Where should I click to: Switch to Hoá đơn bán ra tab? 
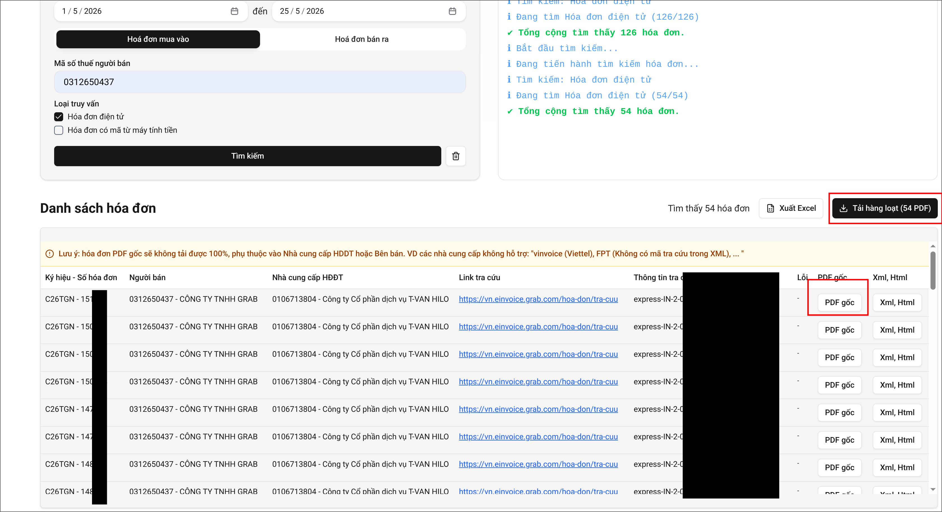pyautogui.click(x=362, y=39)
